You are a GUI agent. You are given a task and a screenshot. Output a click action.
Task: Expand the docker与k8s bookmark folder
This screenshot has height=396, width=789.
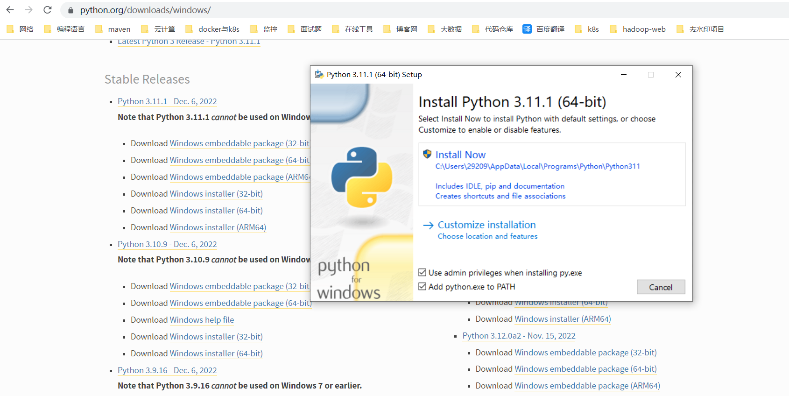click(x=212, y=29)
